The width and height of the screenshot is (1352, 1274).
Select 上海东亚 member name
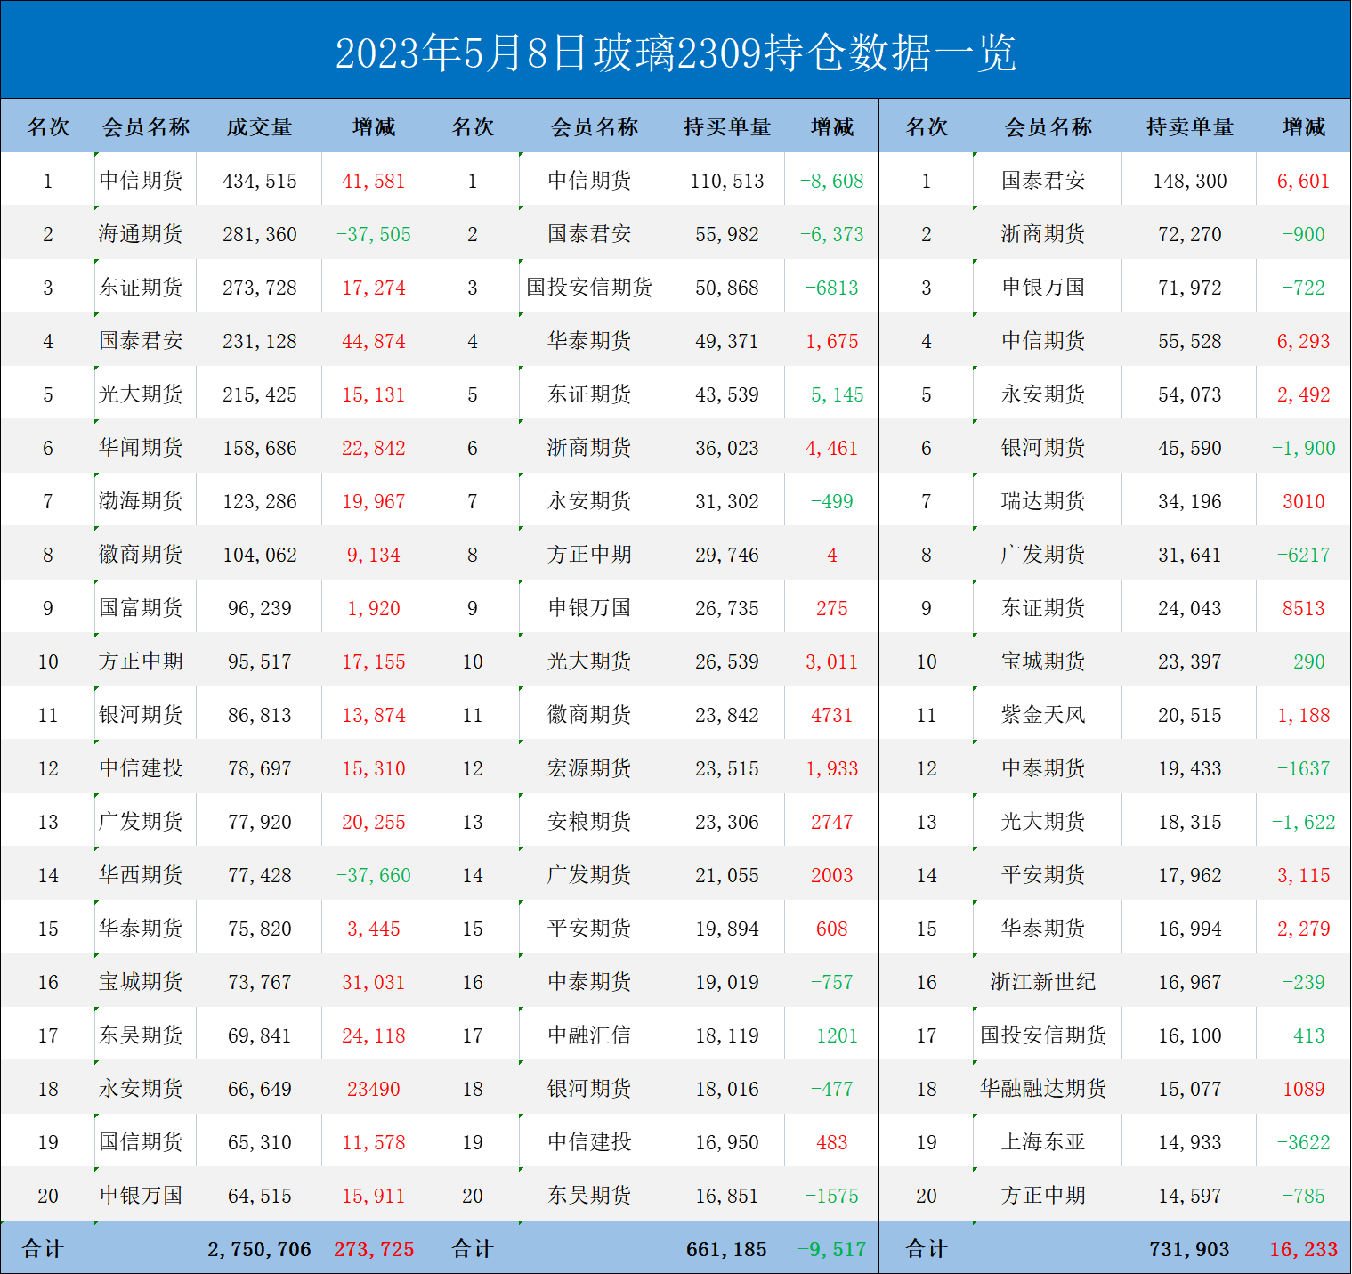pyautogui.click(x=1043, y=1142)
